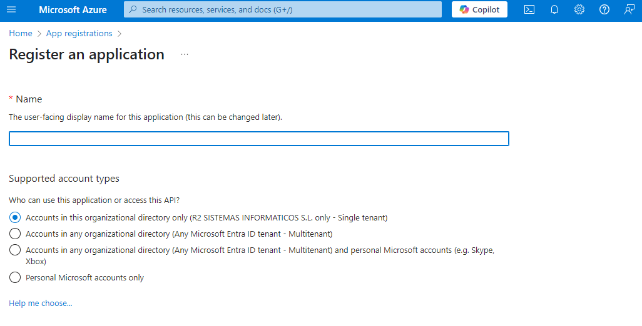Click the Register an application heading
Screen dimensions: 642x326
tap(87, 54)
